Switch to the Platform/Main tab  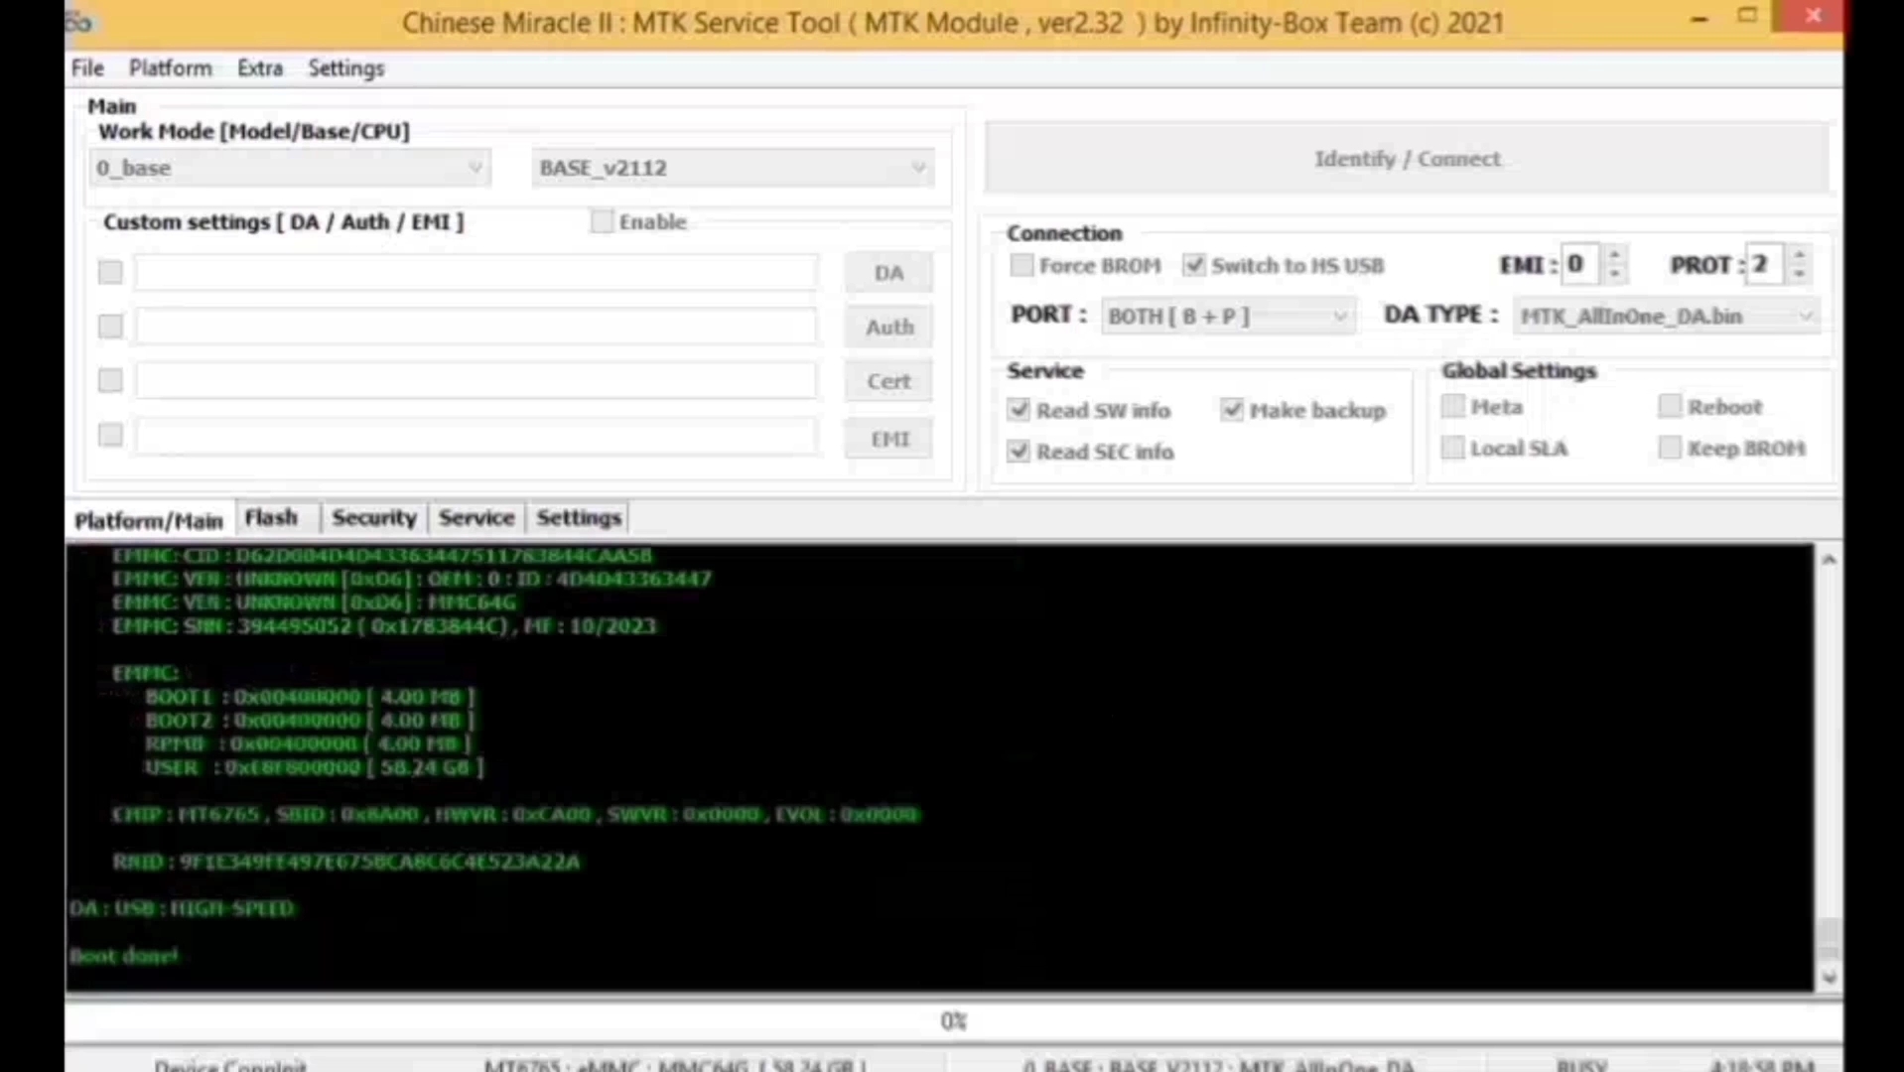pos(149,520)
